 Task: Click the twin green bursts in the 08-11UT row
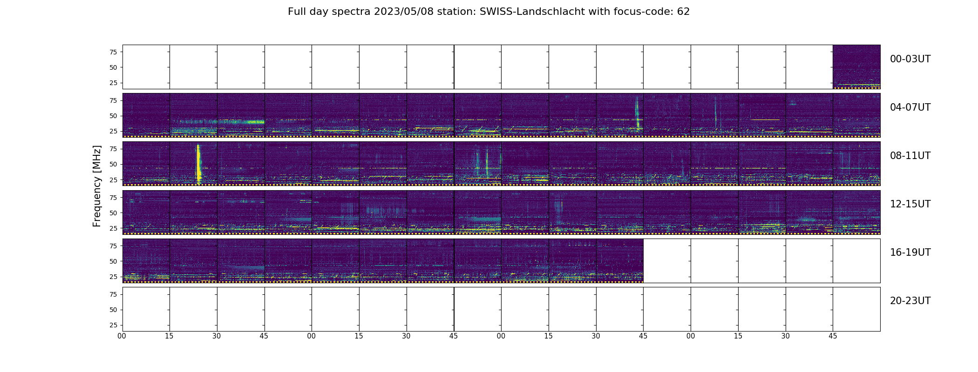pyautogui.click(x=482, y=163)
